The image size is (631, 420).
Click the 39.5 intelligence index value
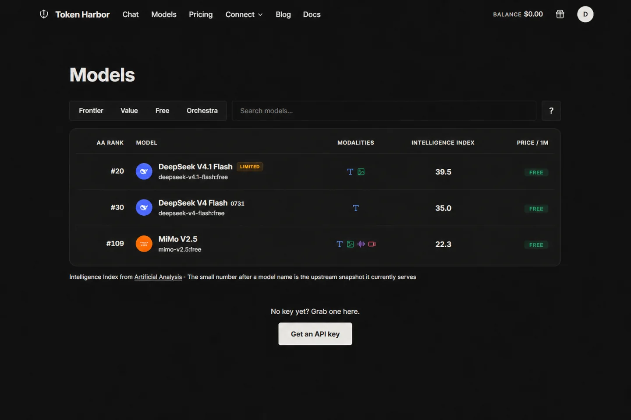(x=443, y=172)
